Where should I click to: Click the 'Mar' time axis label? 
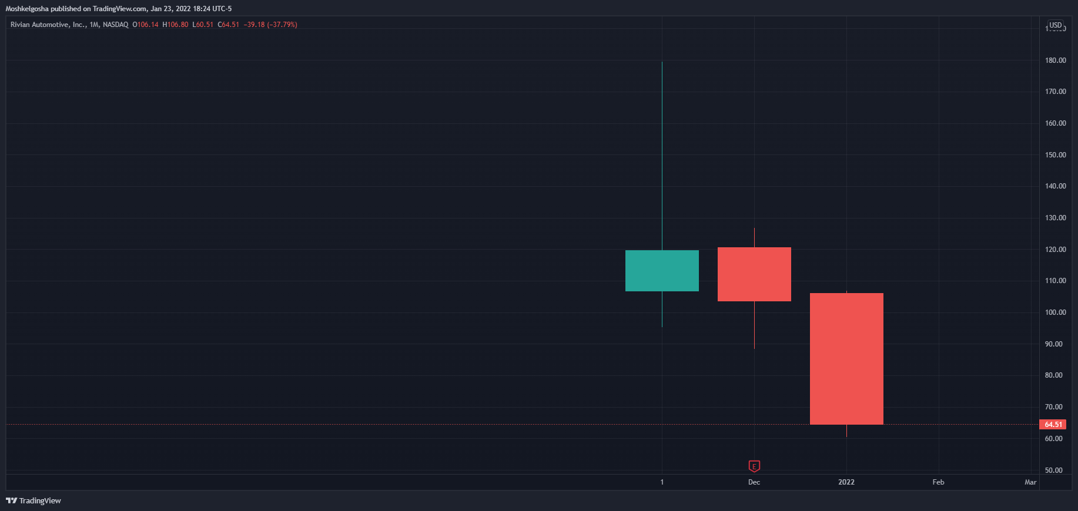pyautogui.click(x=1030, y=482)
